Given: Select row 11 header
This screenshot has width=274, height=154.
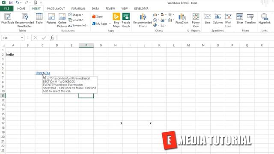Looking at the screenshot, I should [x=3, y=96].
